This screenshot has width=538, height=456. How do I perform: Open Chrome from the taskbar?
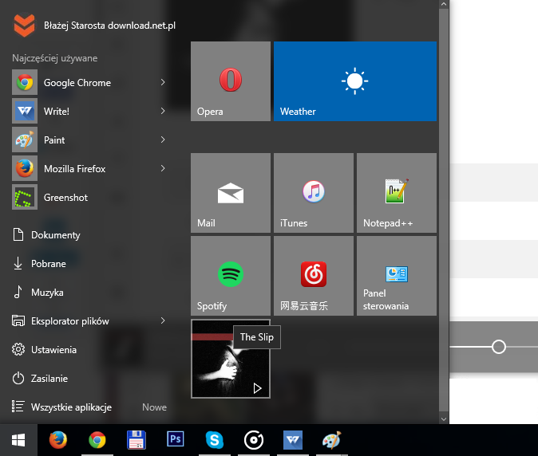97,440
